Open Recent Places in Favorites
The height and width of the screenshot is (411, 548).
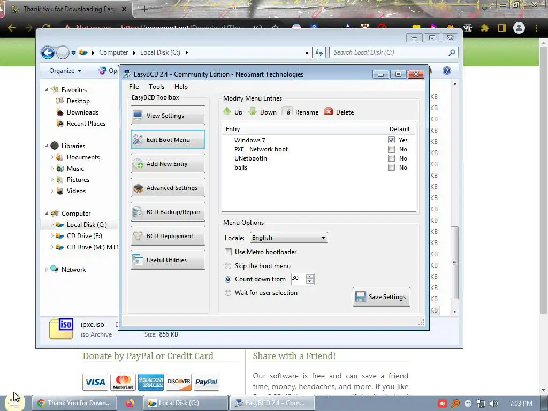[86, 124]
